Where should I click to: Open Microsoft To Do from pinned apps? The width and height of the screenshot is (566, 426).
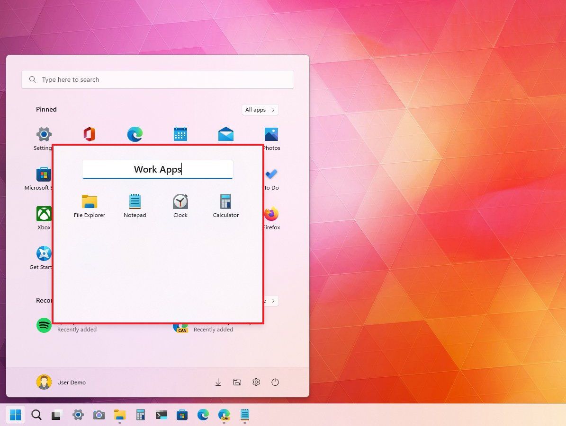[x=271, y=175]
